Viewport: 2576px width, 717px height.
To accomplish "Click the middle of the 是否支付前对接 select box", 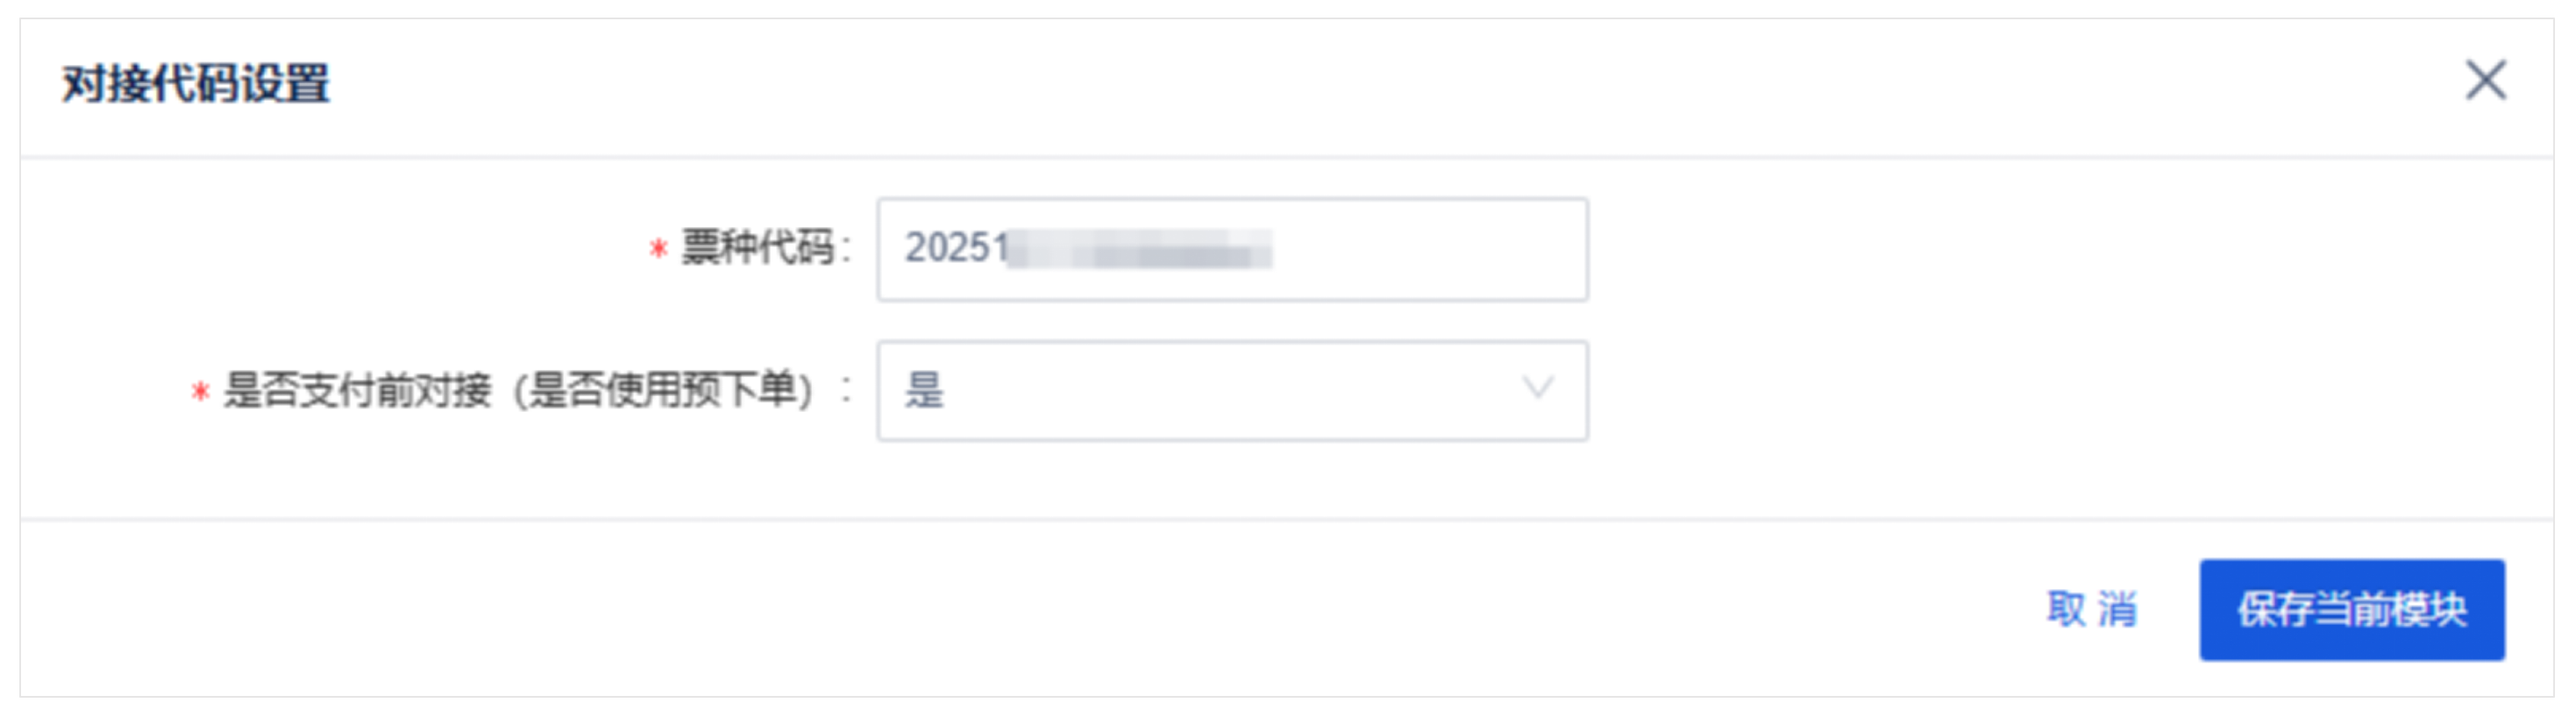I will [1232, 390].
